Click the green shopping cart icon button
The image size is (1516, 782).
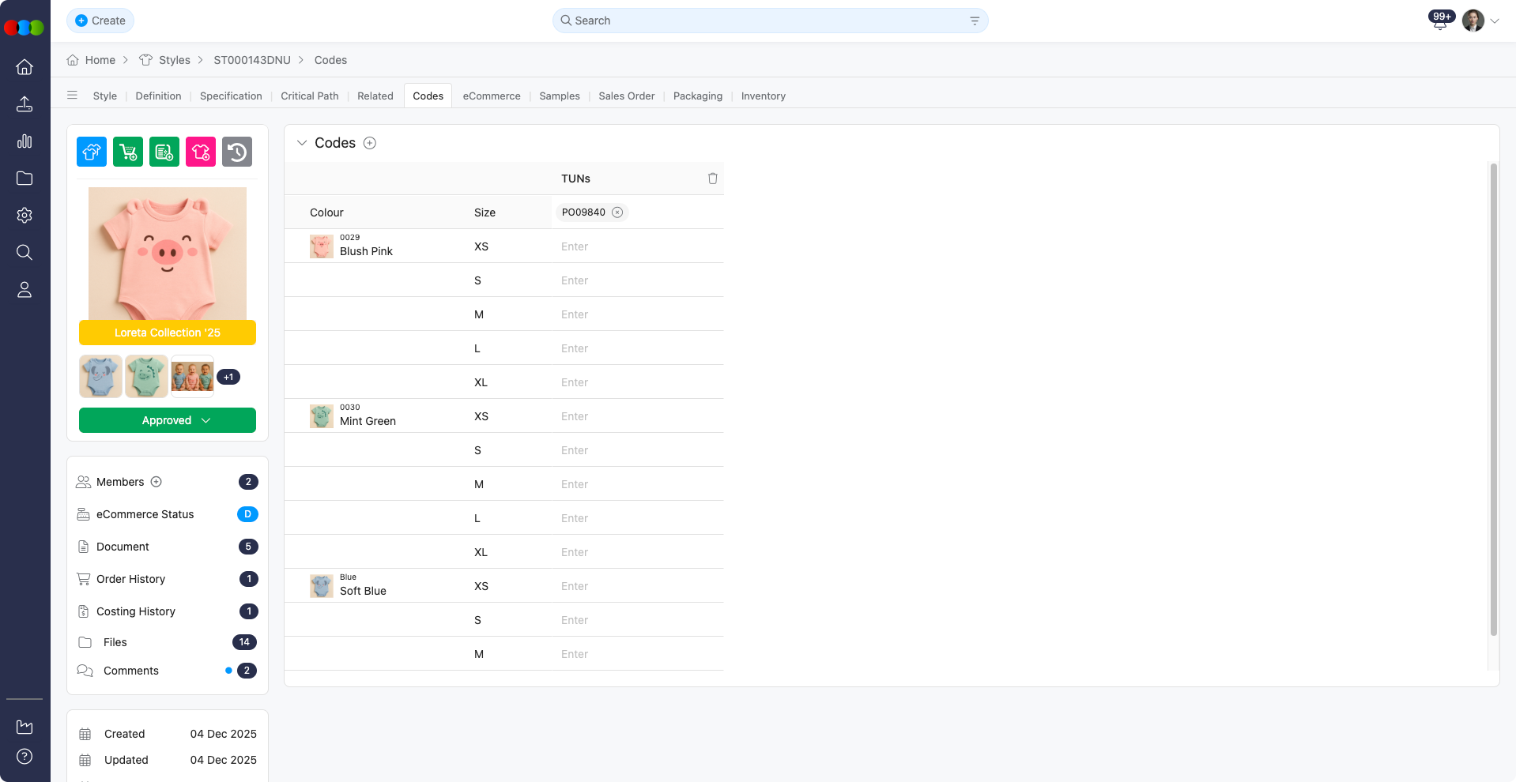click(128, 152)
